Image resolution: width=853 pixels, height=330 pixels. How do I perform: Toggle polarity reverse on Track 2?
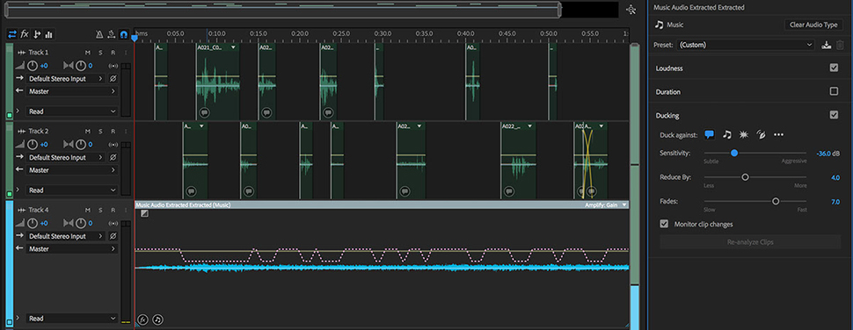(113, 157)
